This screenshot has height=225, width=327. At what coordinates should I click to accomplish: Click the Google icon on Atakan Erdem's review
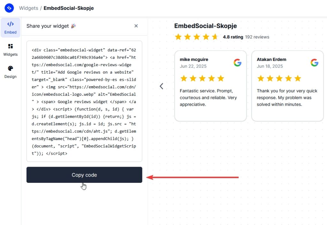point(315,63)
